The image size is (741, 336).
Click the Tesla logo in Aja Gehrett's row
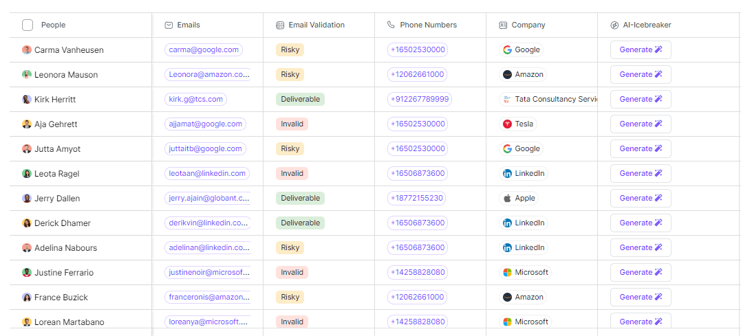coord(508,124)
